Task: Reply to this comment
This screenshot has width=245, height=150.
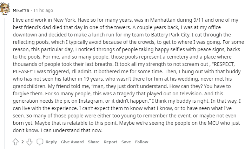Action: (x=51, y=142)
